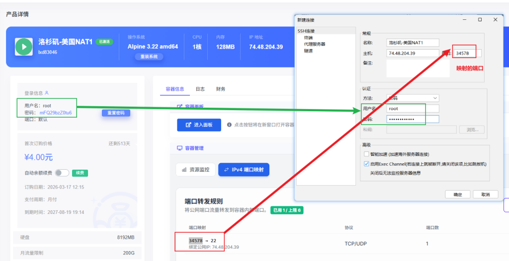Select 代理服务器 in the SSH连接 tree

(x=314, y=44)
